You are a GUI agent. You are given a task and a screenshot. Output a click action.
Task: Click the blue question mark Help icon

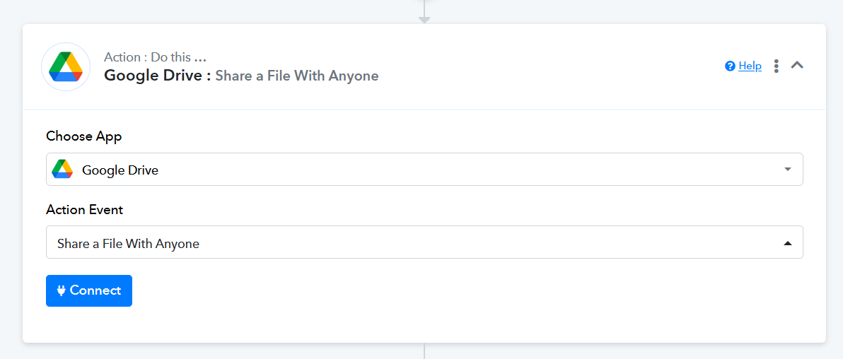(731, 66)
